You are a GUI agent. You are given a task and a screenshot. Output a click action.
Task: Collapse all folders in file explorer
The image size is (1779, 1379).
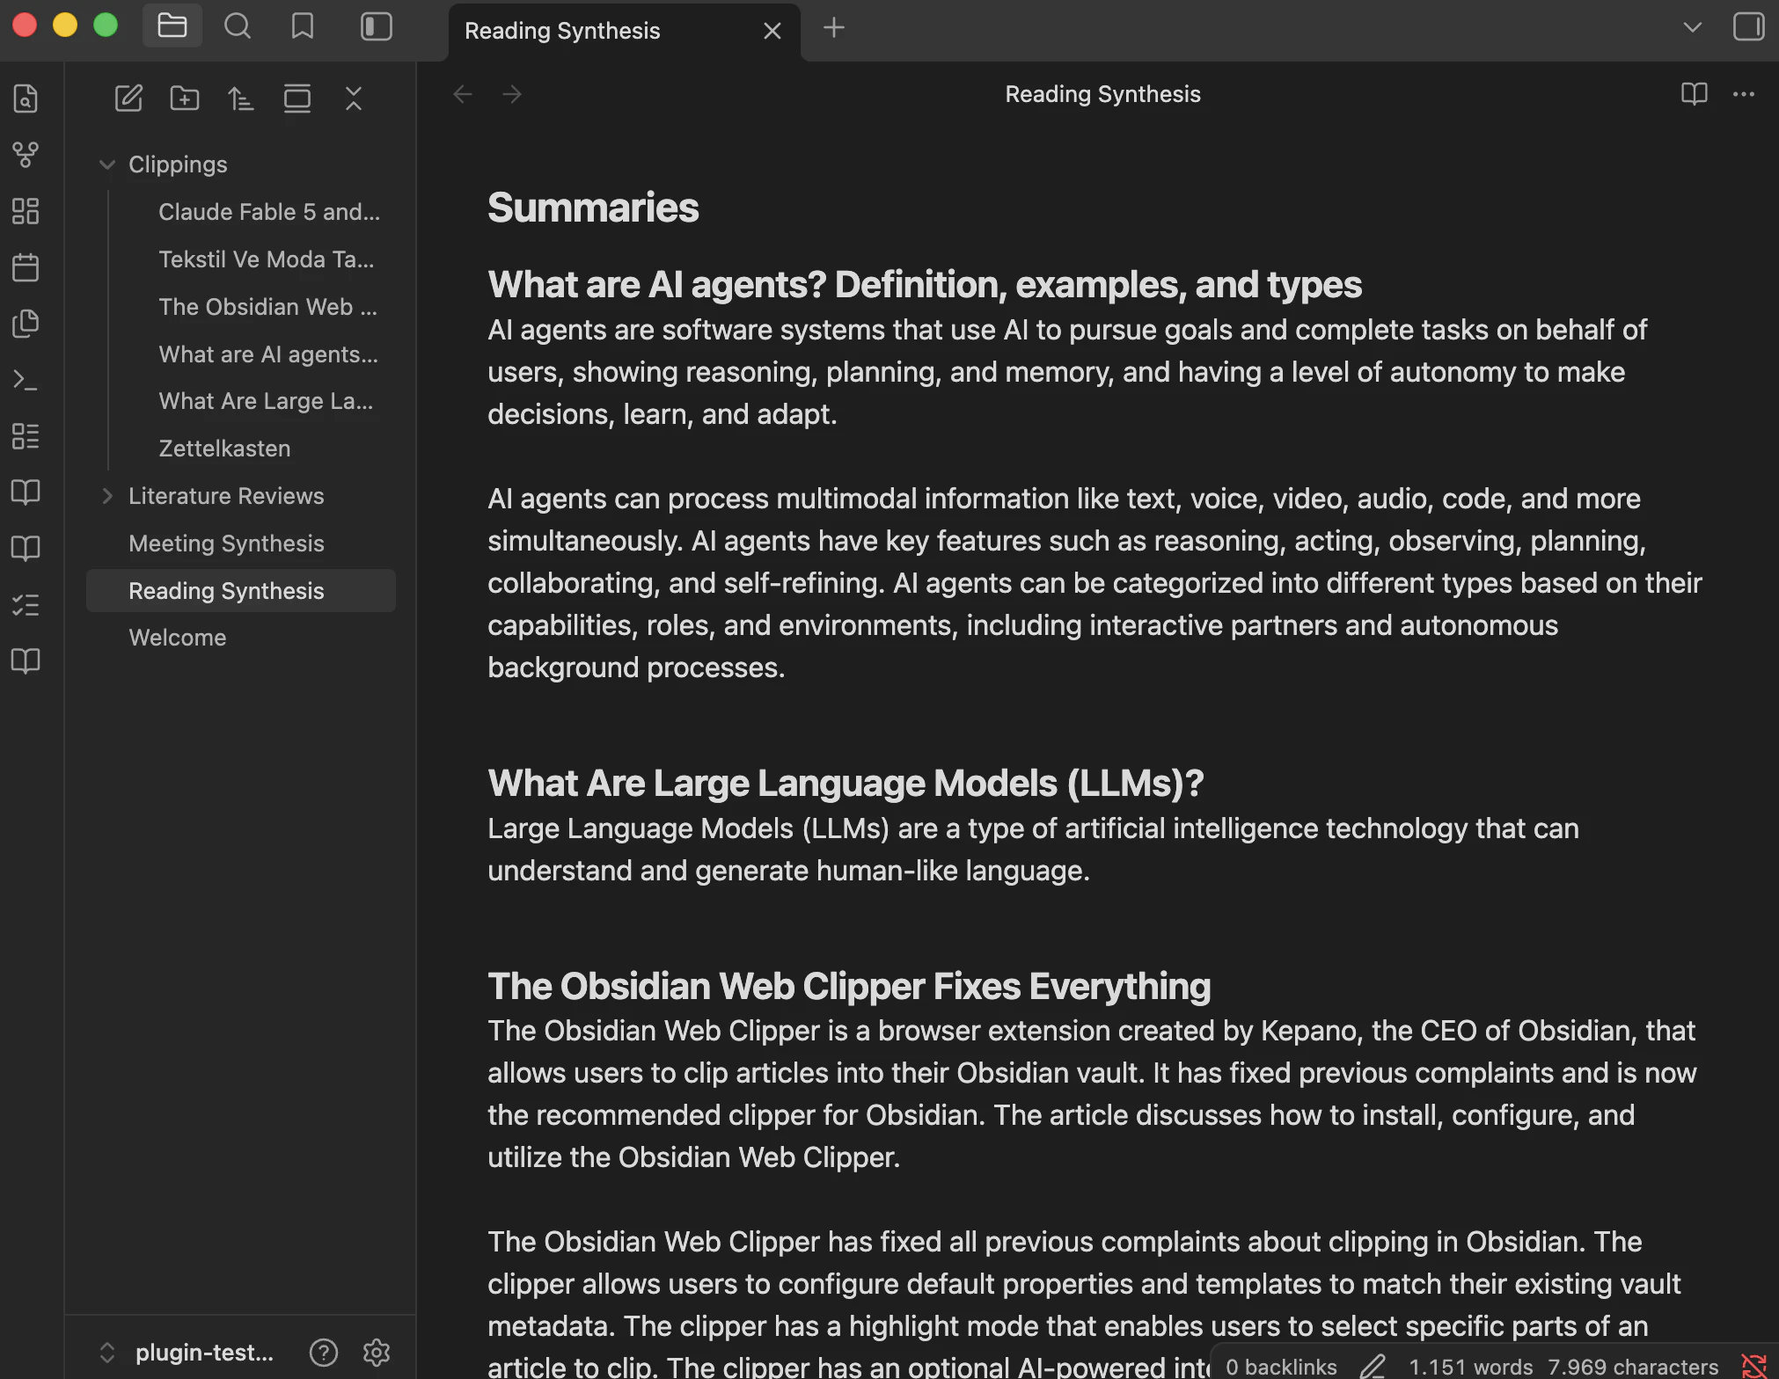pos(354,98)
